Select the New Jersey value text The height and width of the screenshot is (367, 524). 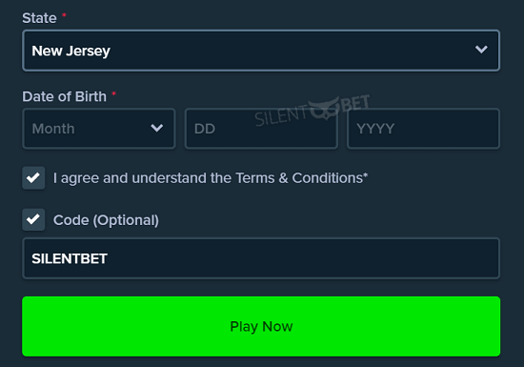pos(71,51)
